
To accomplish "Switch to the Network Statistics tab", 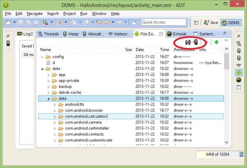I will pyautogui.click(x=119, y=34).
